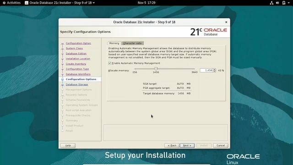Go to Database Edition step
This screenshot has width=293, height=165.
point(76,54)
